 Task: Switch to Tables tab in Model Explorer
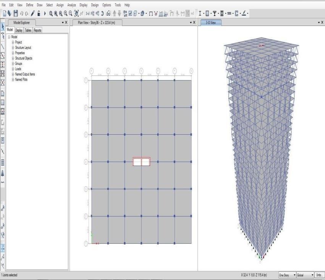pos(28,30)
